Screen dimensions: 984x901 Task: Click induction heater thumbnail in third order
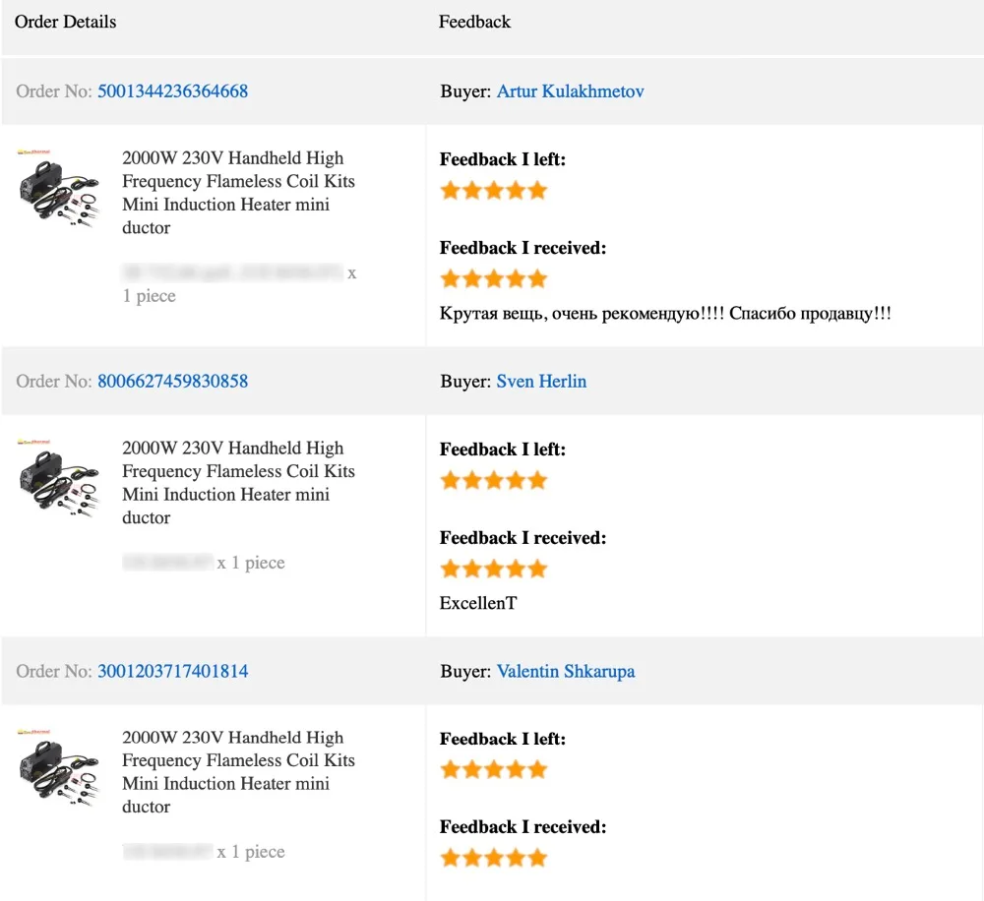(58, 768)
